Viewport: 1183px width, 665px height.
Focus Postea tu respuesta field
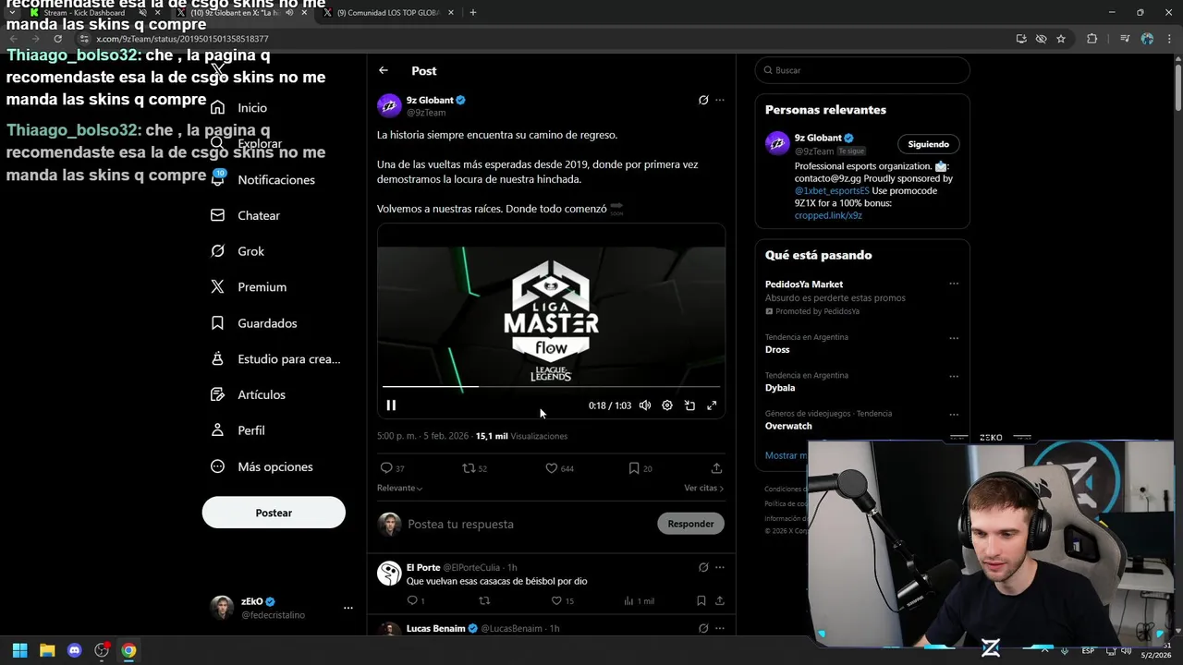530,524
